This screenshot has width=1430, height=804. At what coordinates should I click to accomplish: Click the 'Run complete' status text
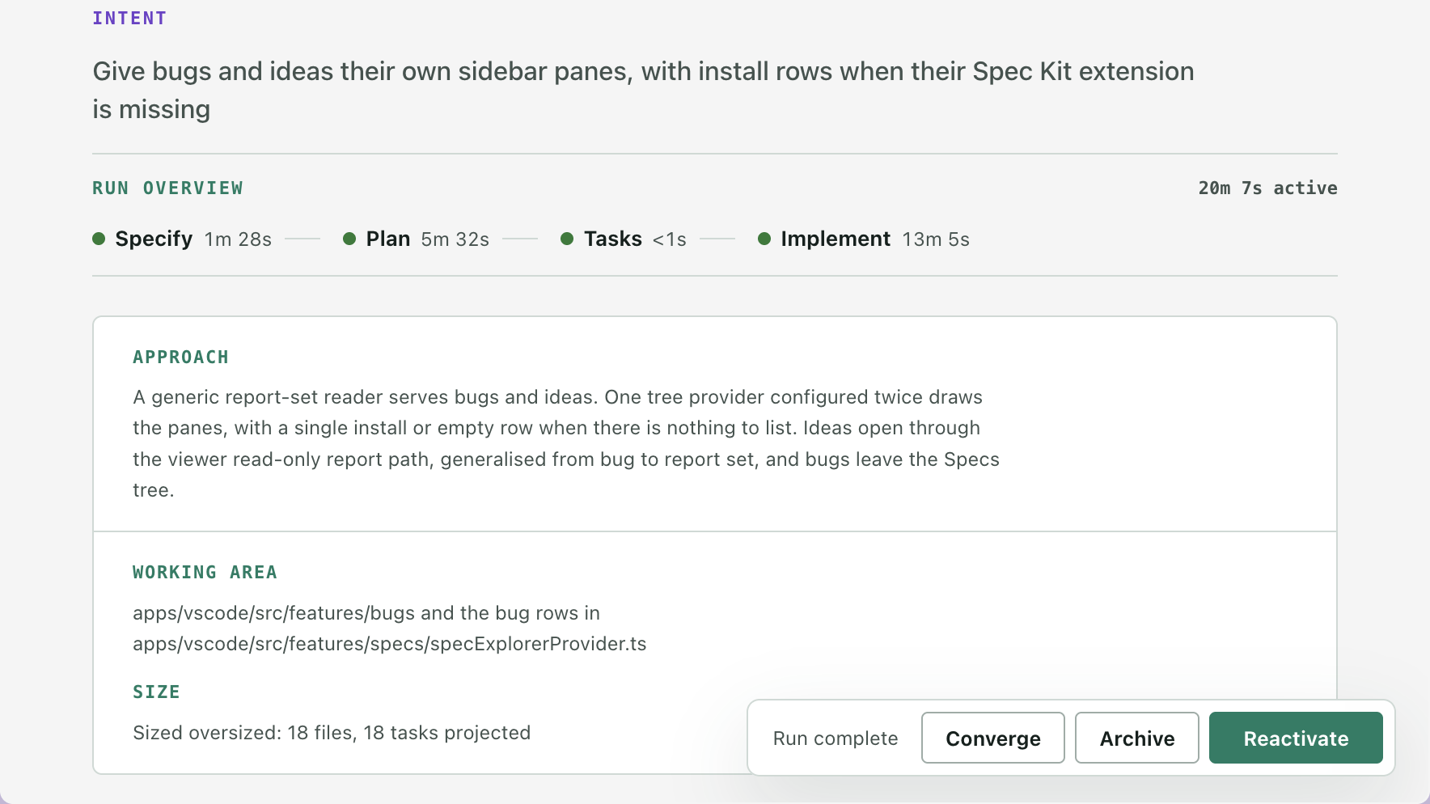836,738
